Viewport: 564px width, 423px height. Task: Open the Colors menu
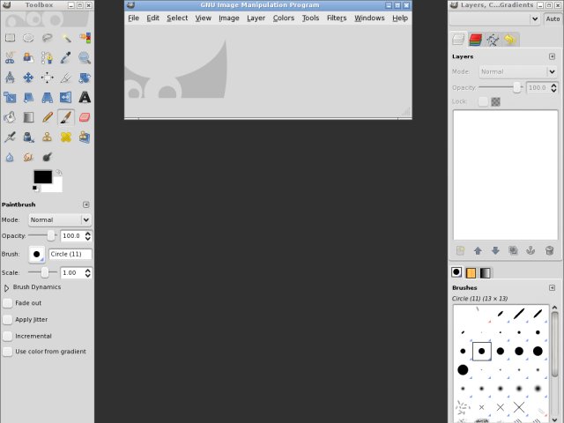pyautogui.click(x=283, y=18)
